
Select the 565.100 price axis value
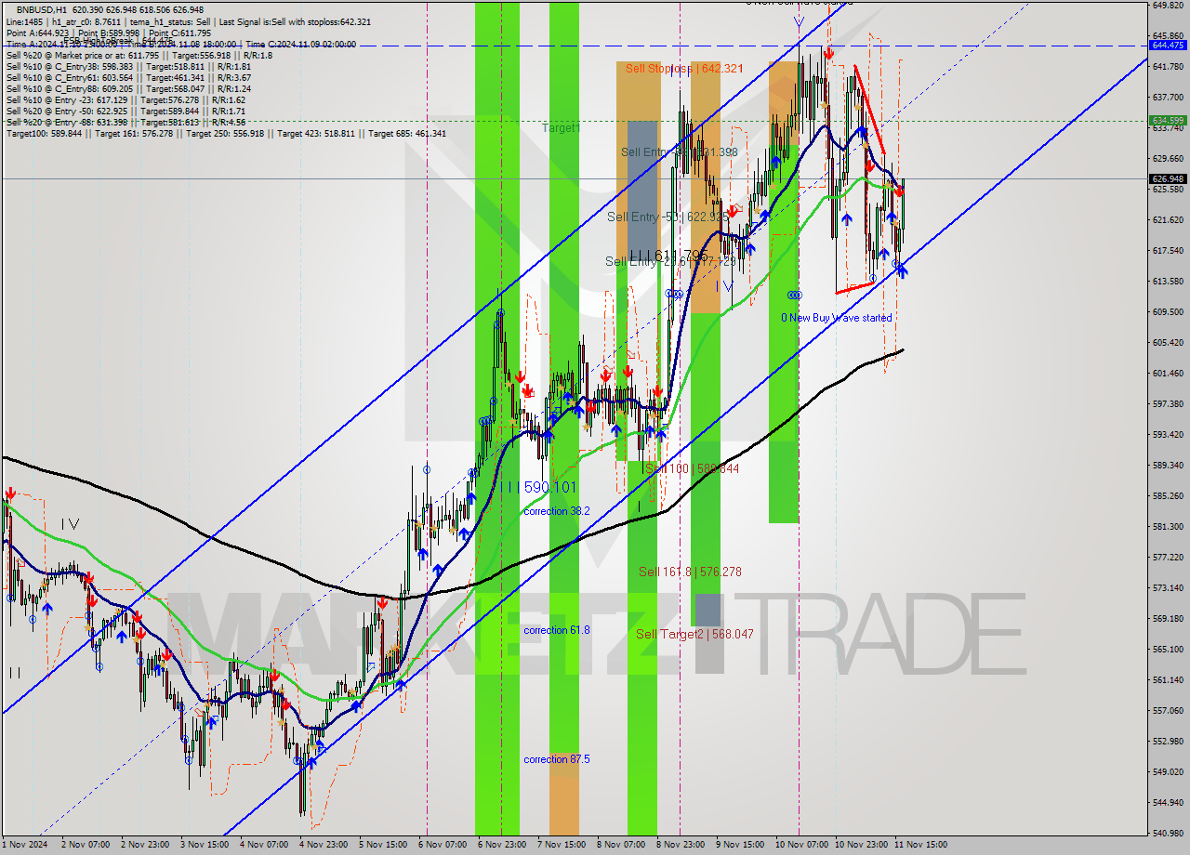coord(1168,649)
